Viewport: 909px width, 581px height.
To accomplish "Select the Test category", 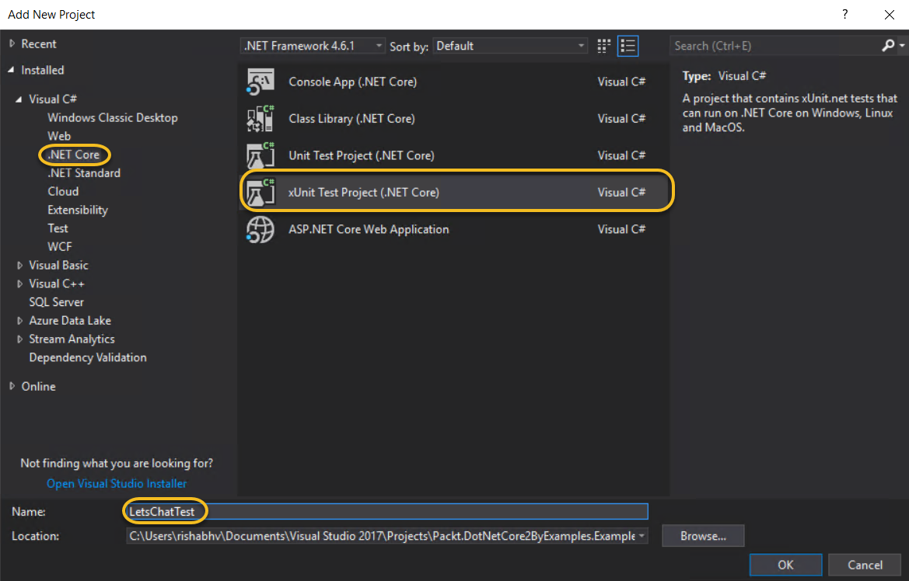I will click(x=58, y=229).
